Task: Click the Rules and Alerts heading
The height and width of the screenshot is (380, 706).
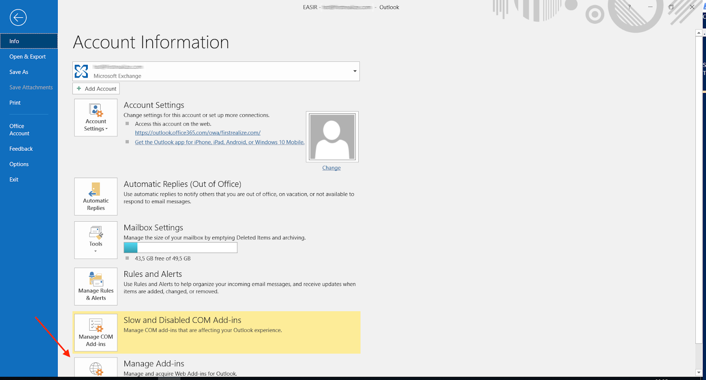Action: [x=153, y=274]
